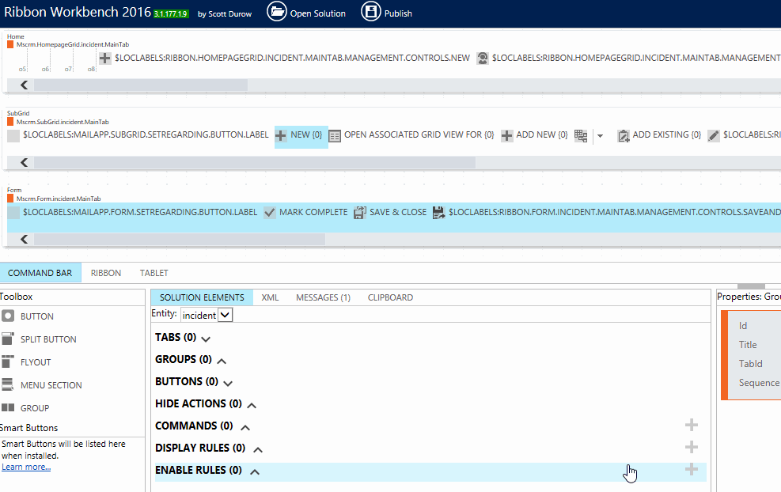Screen dimensions: 781x492
Task: Select the Flyout toolbox icon
Action: click(x=8, y=361)
